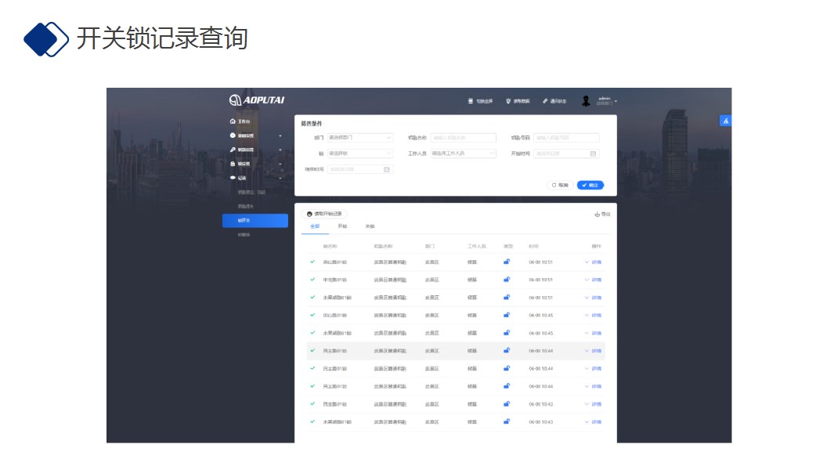This screenshot has width=834, height=470.
Task: Switch to the 开锁 tab
Action: [342, 226]
